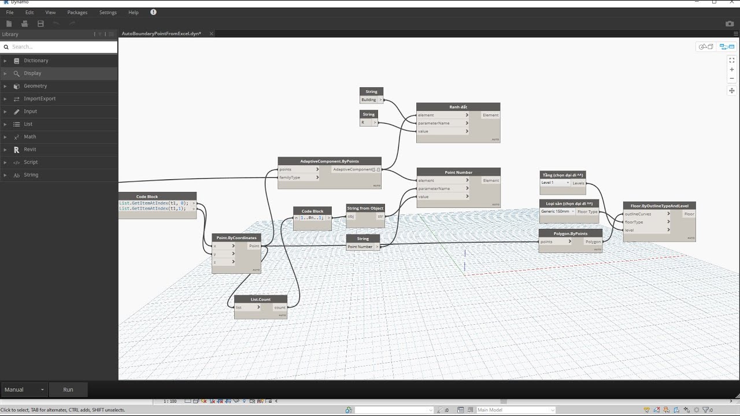The image size is (740, 416).
Task: Click the Run button
Action: pyautogui.click(x=68, y=389)
